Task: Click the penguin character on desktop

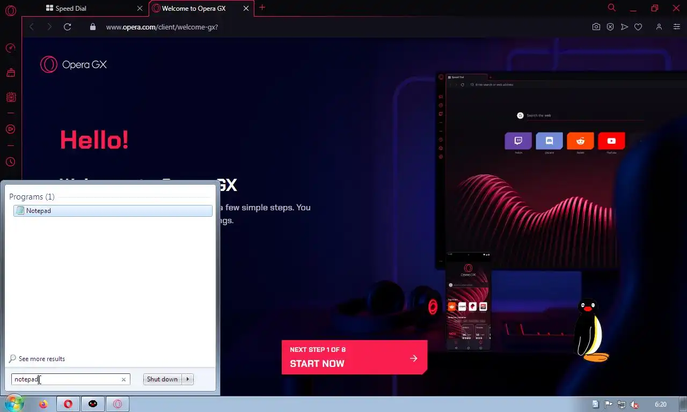Action: tap(591, 330)
